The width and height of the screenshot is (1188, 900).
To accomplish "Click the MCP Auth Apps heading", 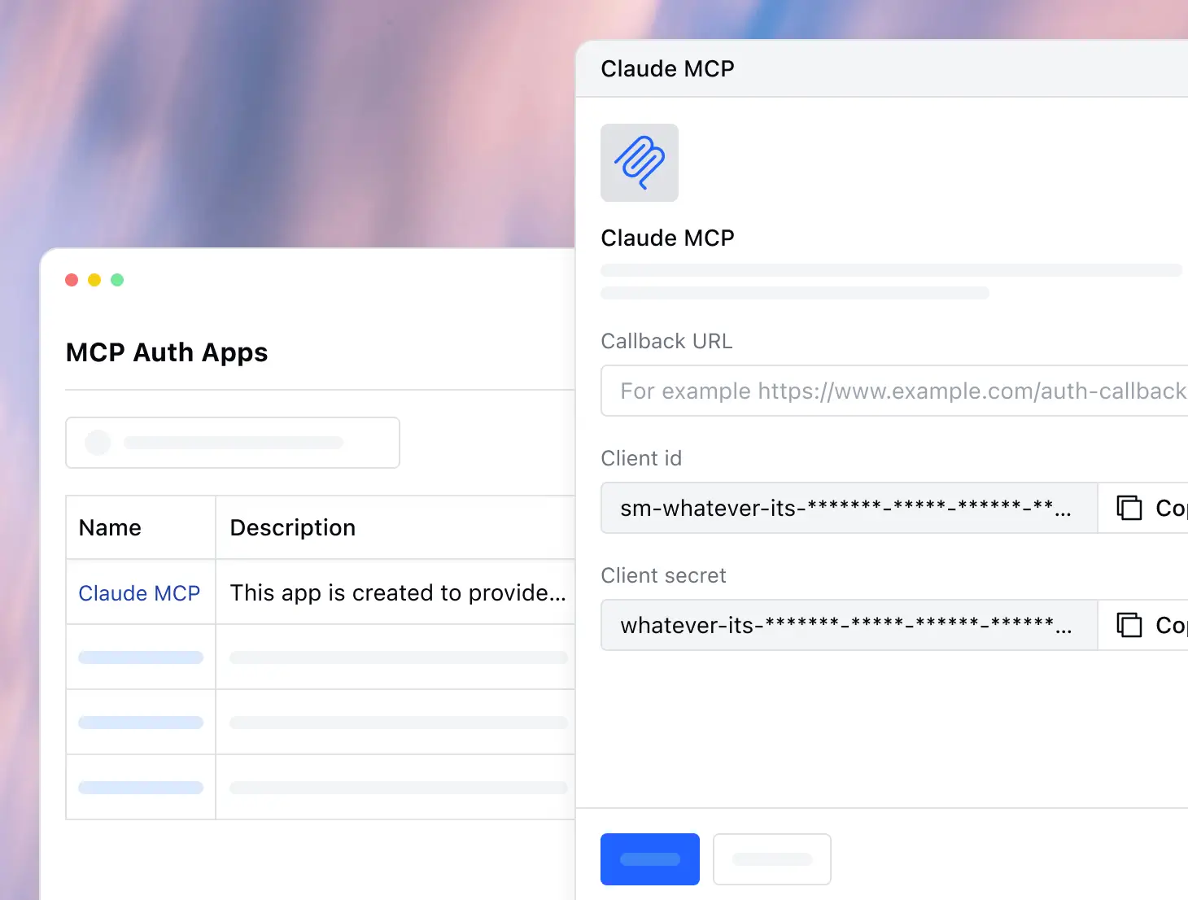I will click(x=167, y=352).
